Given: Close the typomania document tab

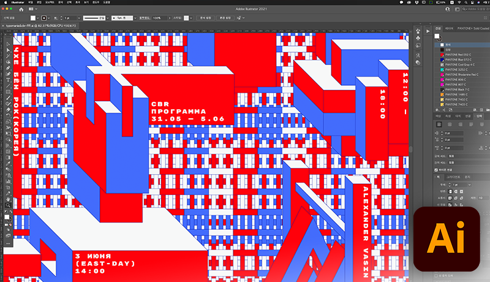Looking at the screenshot, I should [3, 26].
